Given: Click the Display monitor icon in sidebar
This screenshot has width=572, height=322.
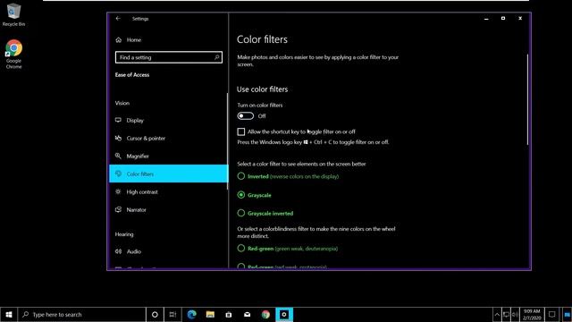Looking at the screenshot, I should click(118, 120).
